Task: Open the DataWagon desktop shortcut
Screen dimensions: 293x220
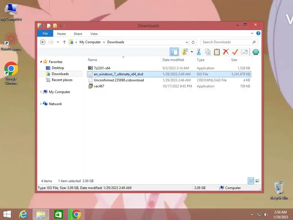Action: (x=11, y=42)
